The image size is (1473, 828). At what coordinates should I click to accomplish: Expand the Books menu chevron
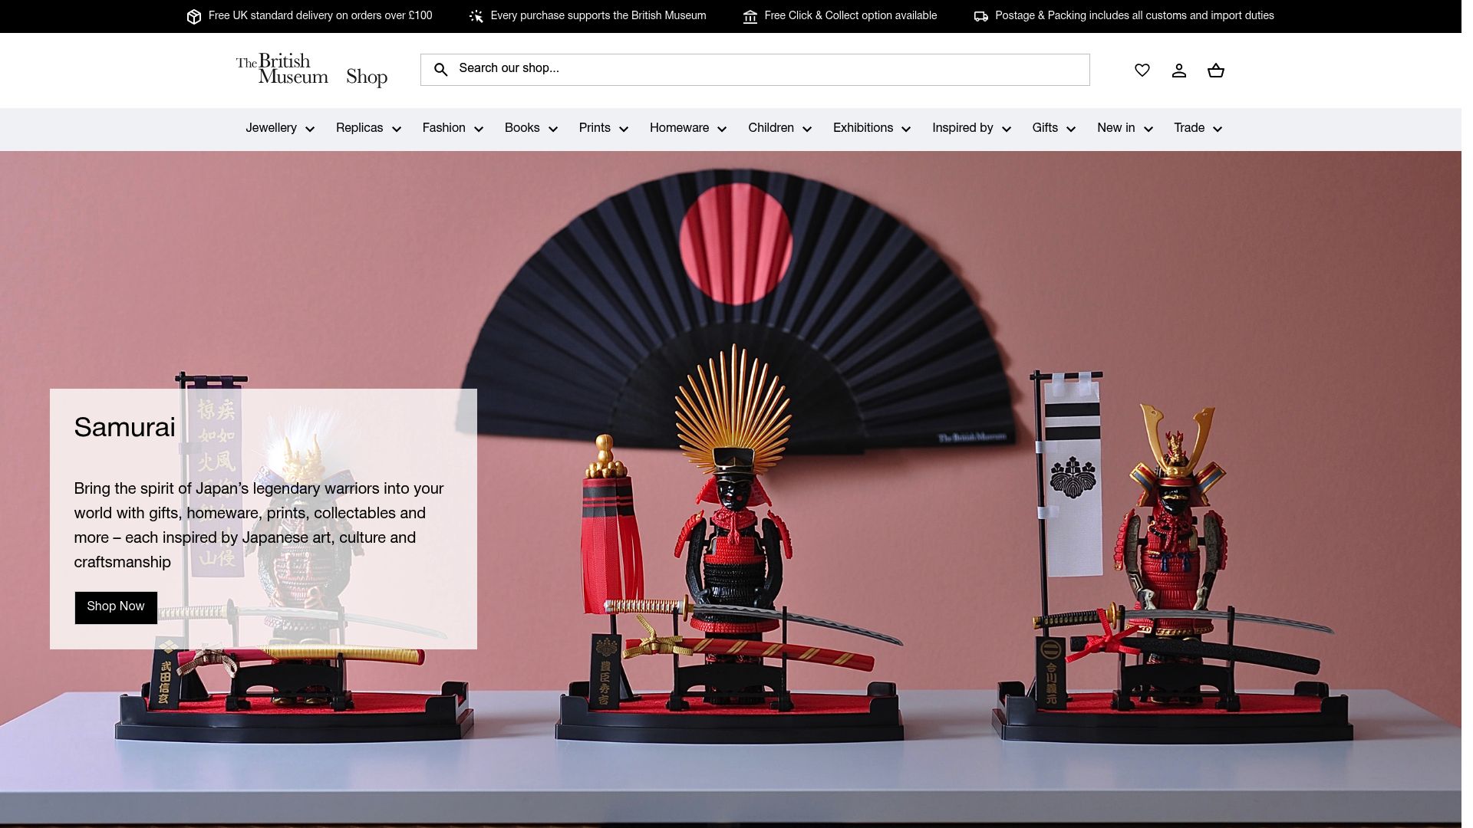tap(553, 129)
